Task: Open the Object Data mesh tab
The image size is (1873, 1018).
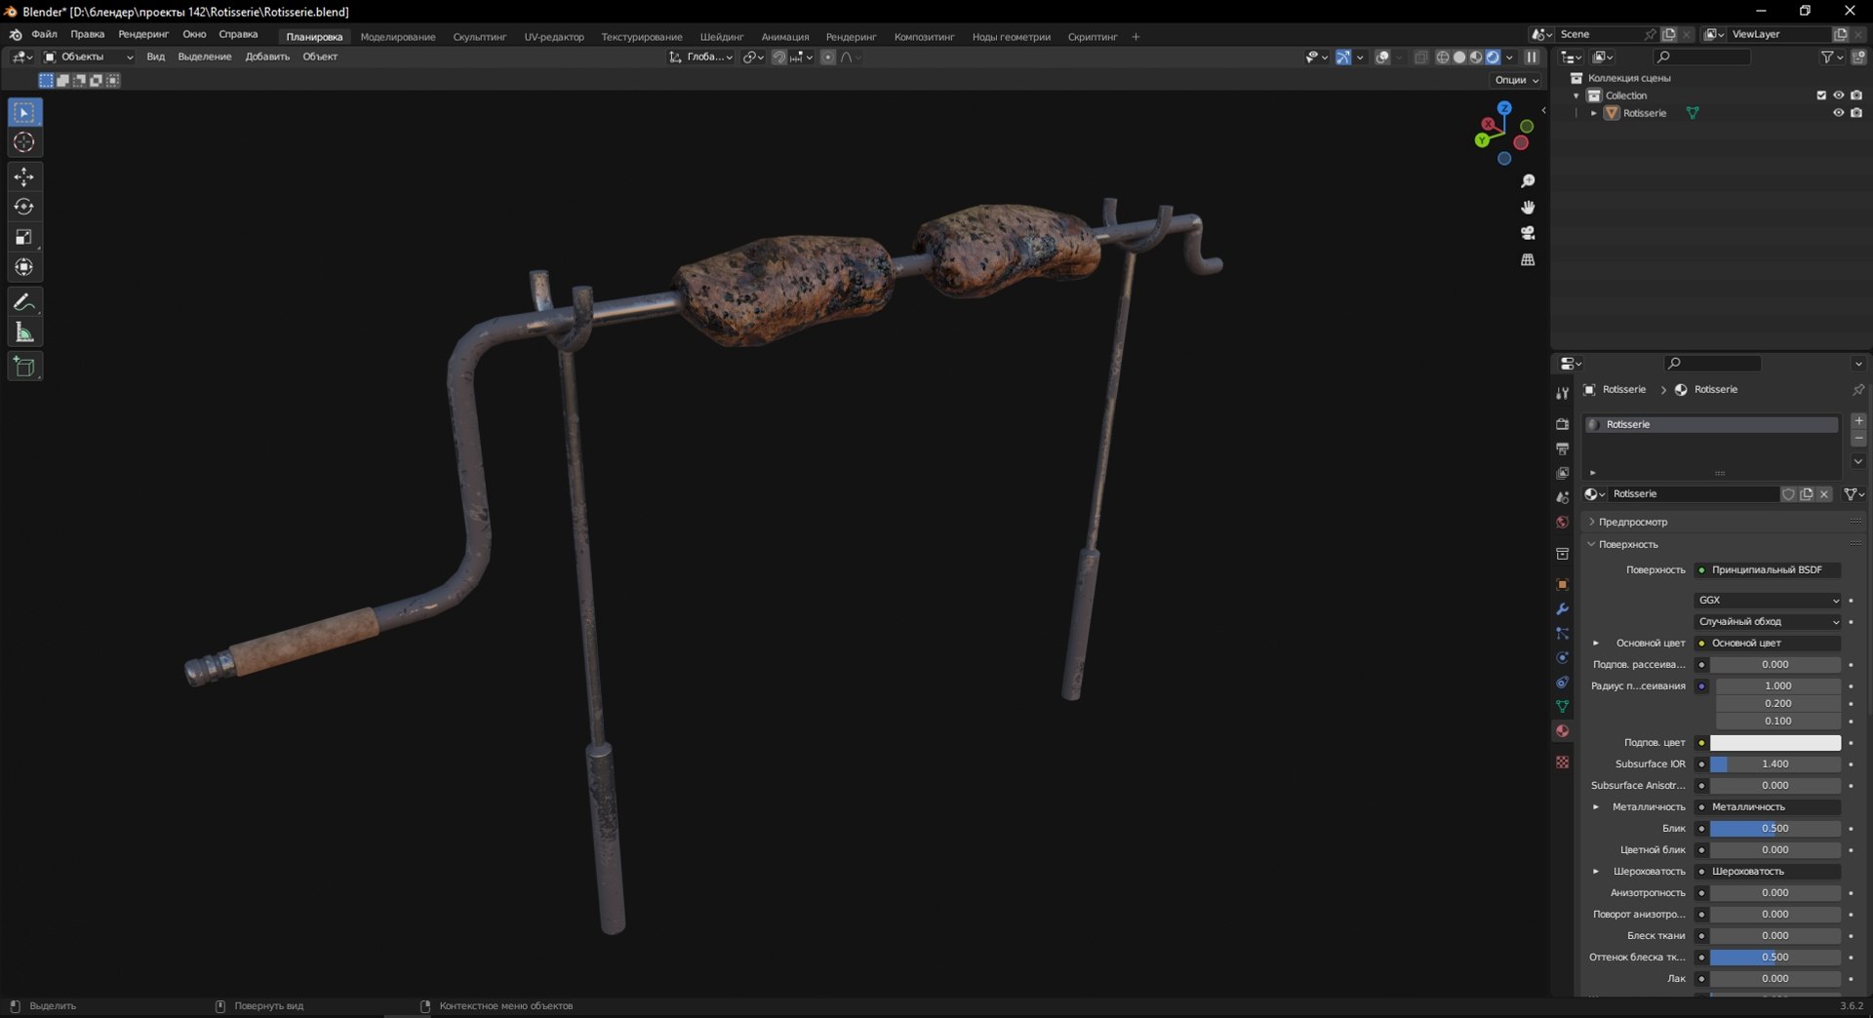Action: coord(1562,706)
